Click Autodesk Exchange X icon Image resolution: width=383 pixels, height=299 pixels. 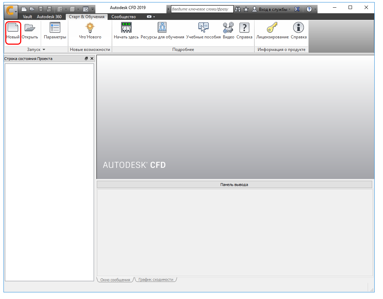[x=297, y=9]
